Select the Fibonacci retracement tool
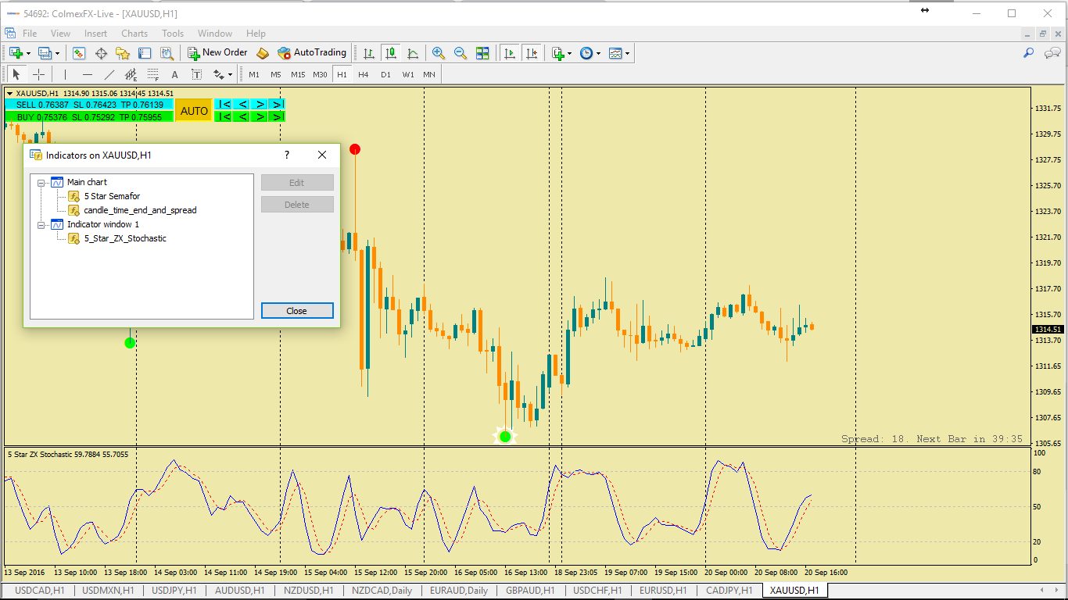This screenshot has height=600, width=1068. pyautogui.click(x=152, y=74)
